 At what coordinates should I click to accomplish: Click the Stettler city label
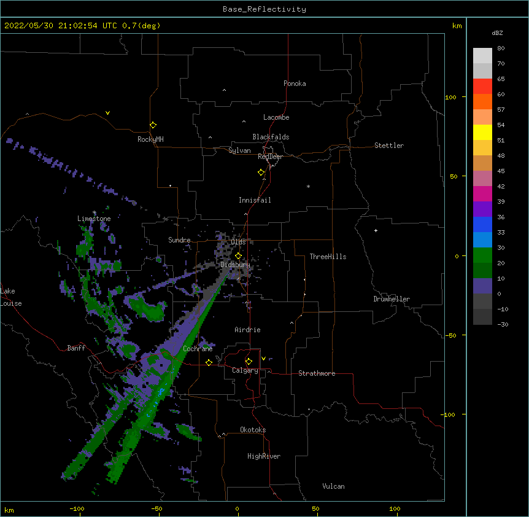pos(389,146)
